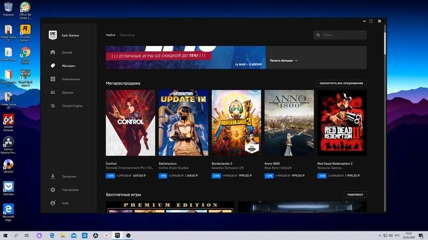Click the taskbar search magnifier
The width and height of the screenshot is (428, 240).
pyautogui.click(x=16, y=235)
